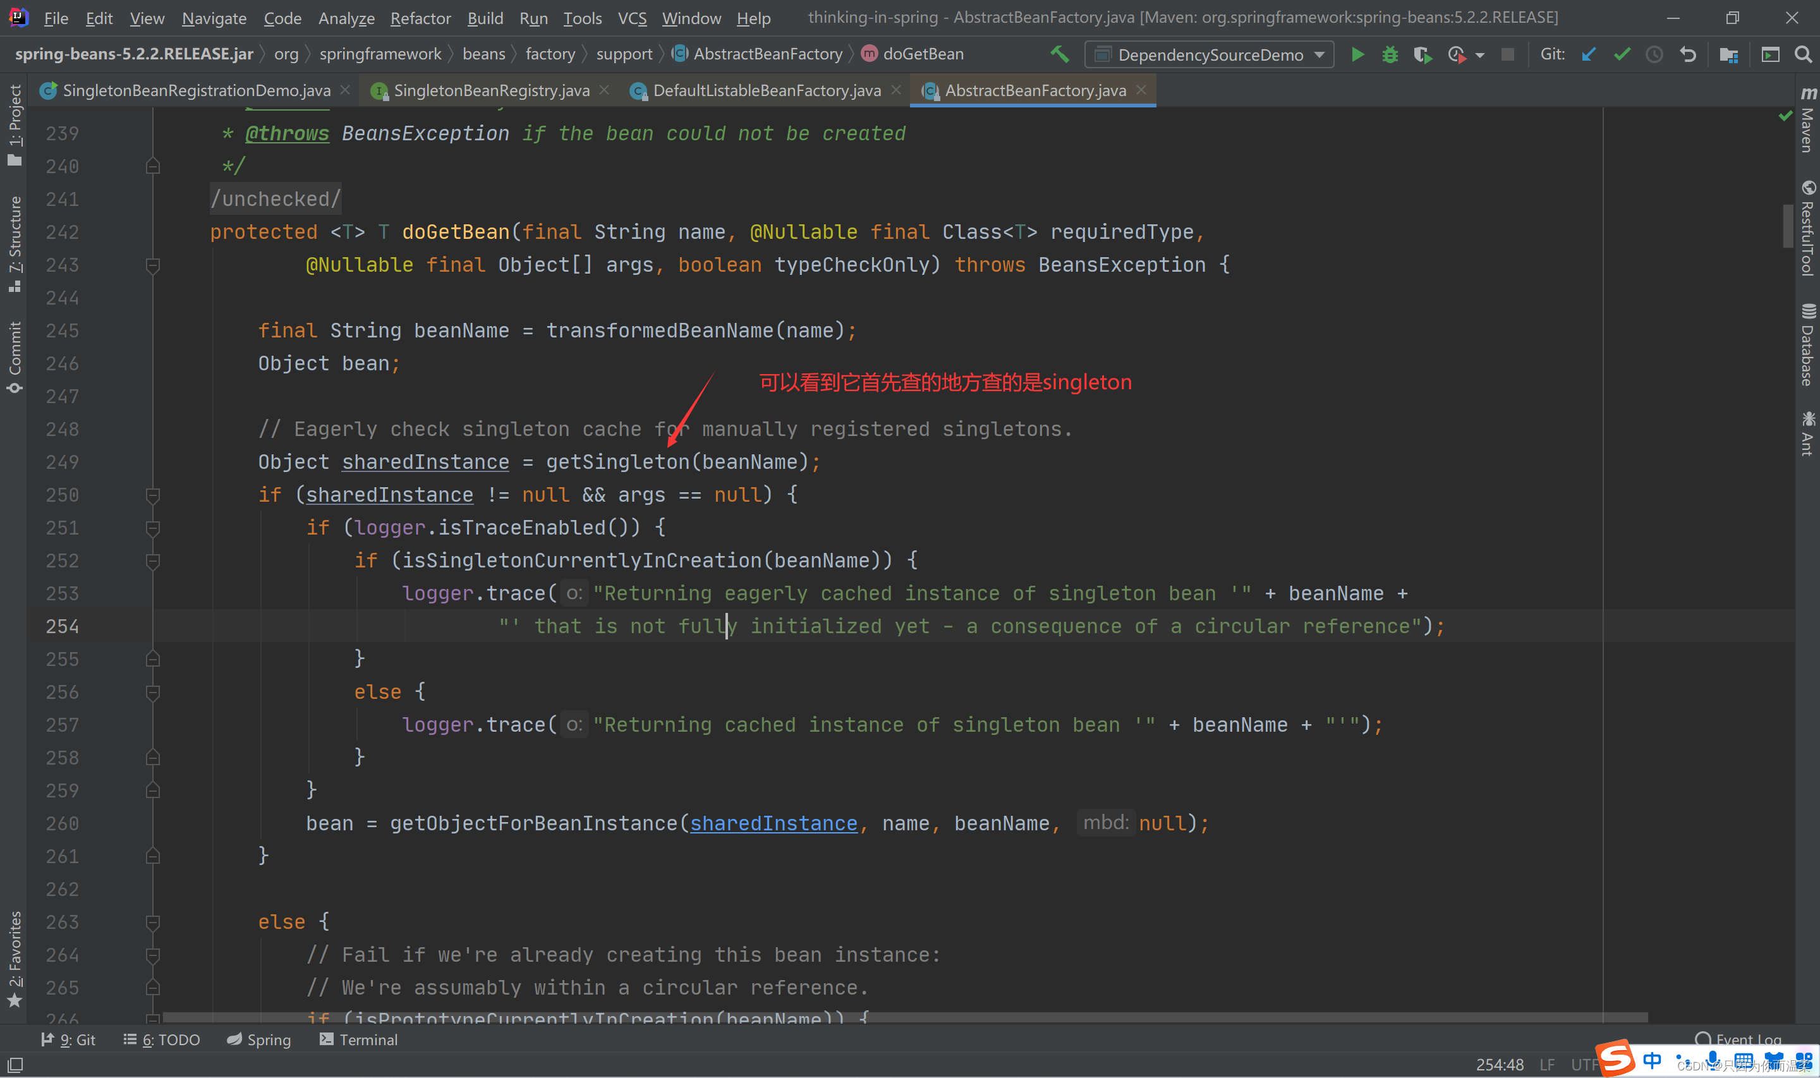Click the 'beans' breadcrumb segment

pyautogui.click(x=483, y=54)
